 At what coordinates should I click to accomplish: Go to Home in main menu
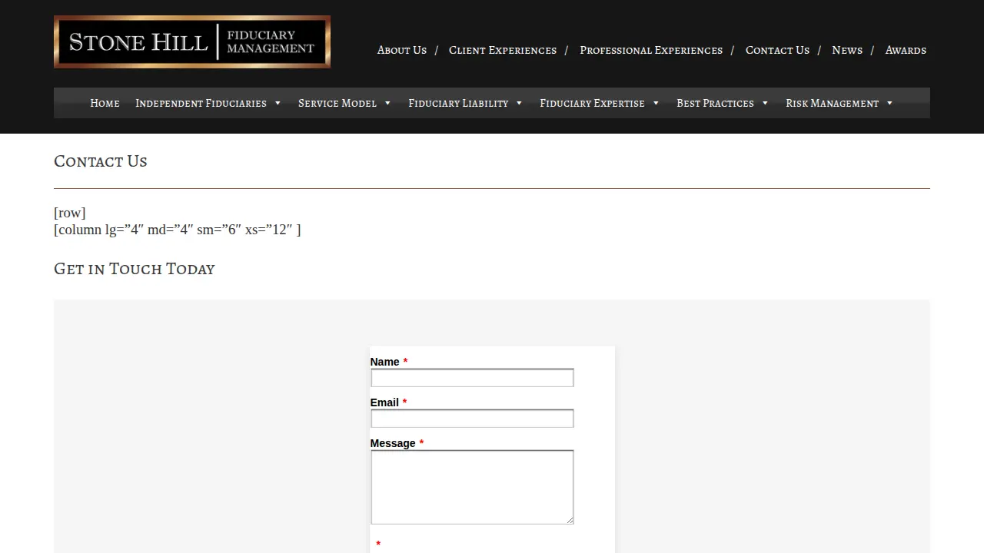[x=105, y=103]
